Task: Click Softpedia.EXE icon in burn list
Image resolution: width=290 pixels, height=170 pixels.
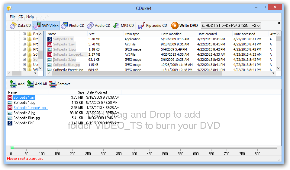Action: point(10,123)
